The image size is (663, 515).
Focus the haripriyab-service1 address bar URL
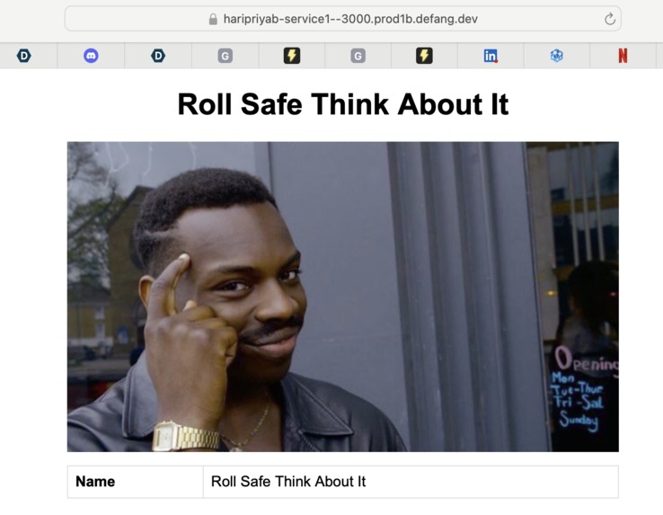[350, 19]
